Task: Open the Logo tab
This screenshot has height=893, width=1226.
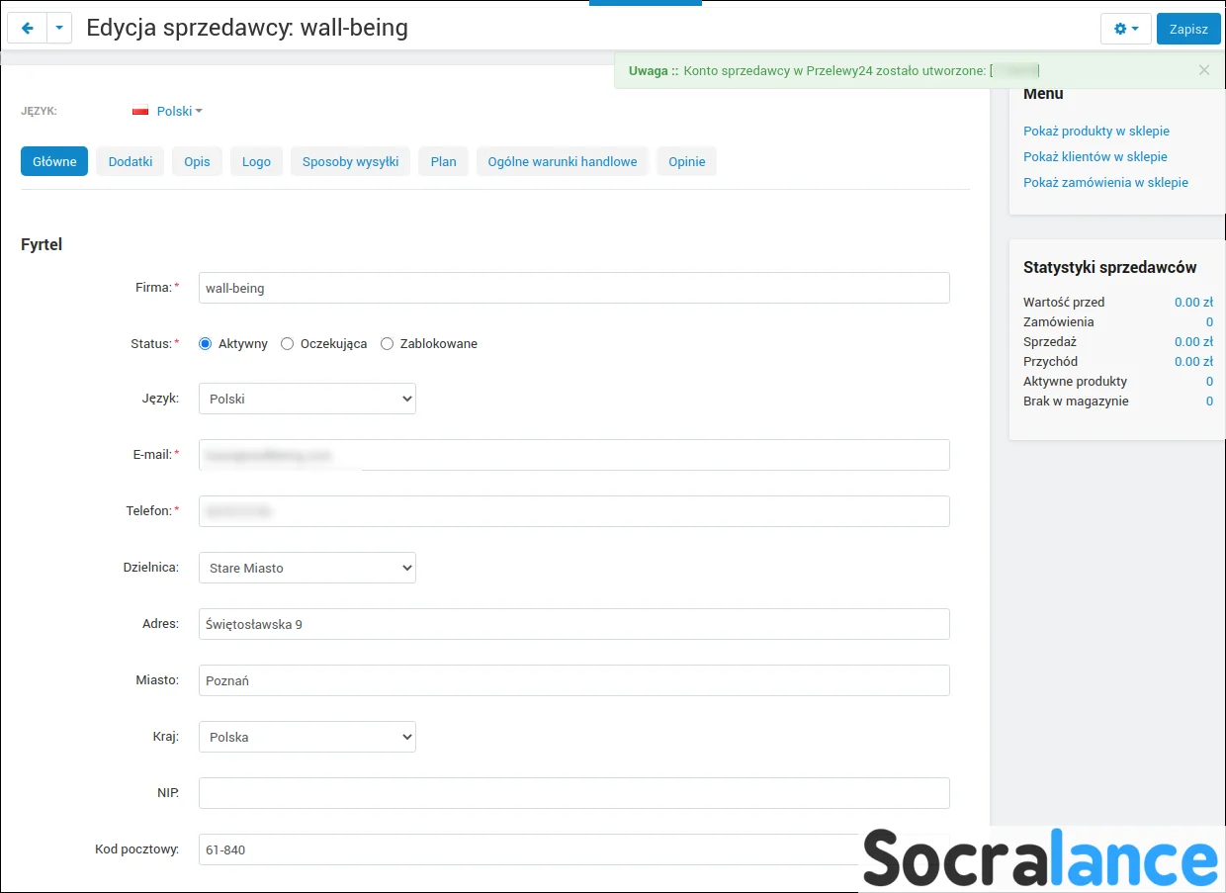Action: pos(256,161)
